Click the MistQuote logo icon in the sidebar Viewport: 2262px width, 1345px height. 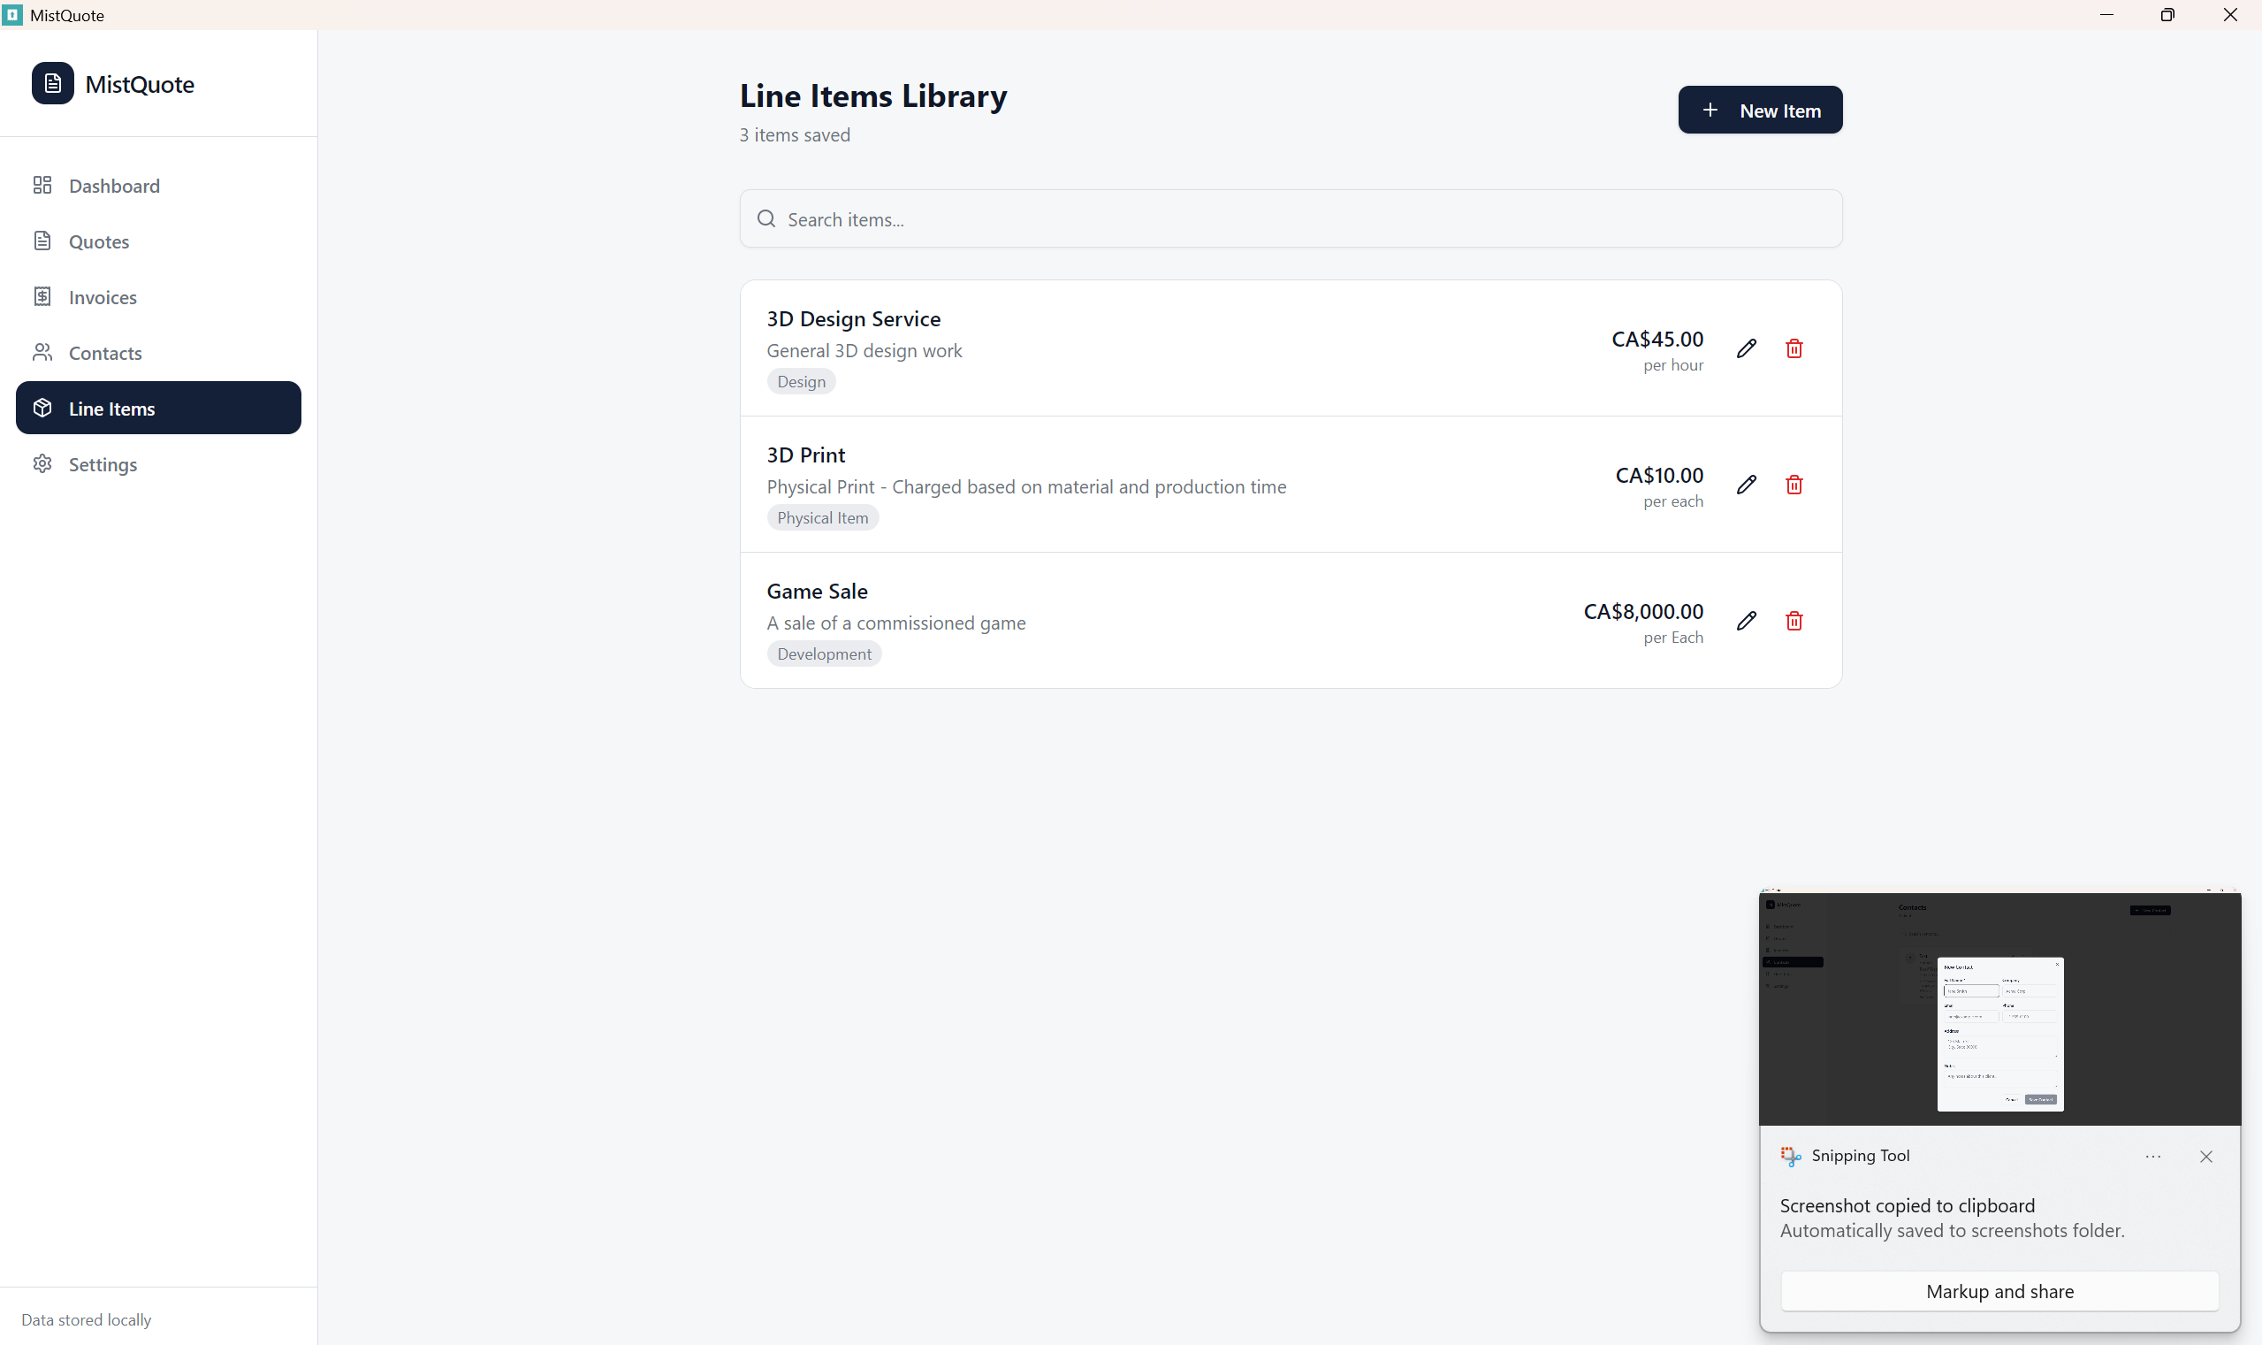pos(52,83)
